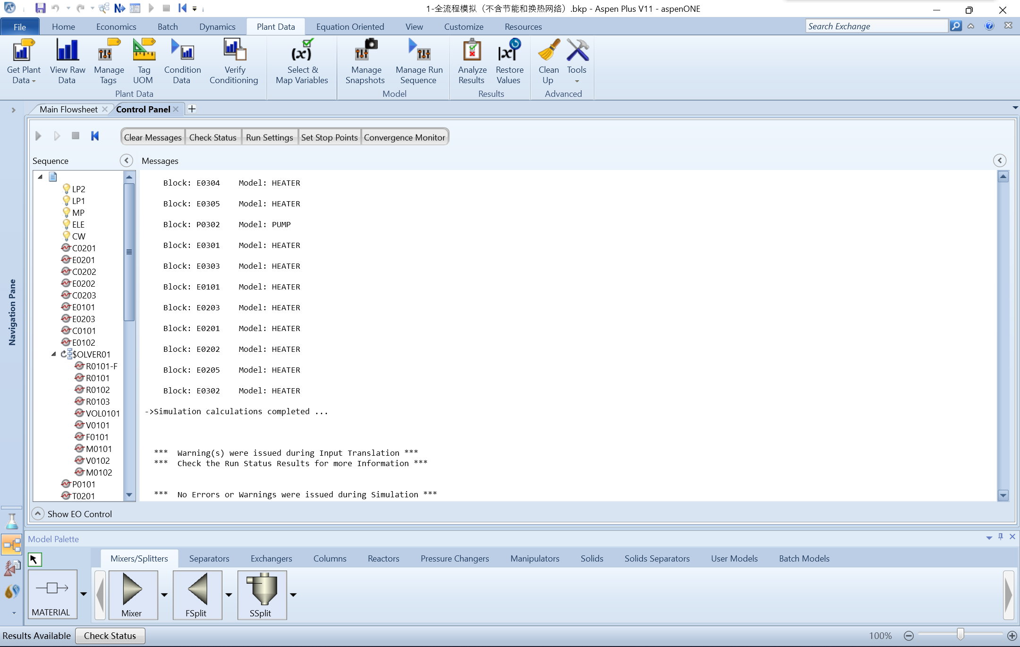Toggle Show EO Control panel

38,513
